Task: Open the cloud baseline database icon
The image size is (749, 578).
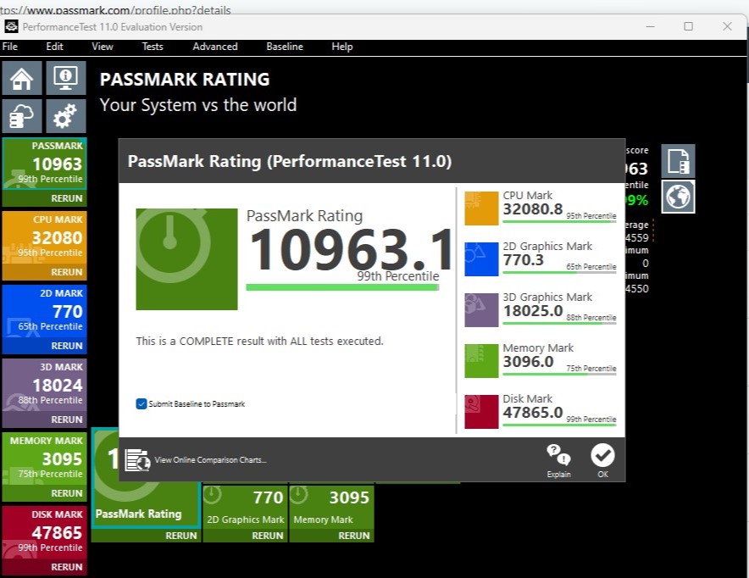Action: pyautogui.click(x=21, y=116)
